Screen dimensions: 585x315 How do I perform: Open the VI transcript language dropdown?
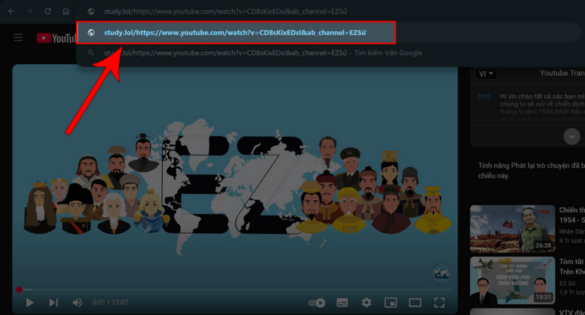click(x=486, y=73)
